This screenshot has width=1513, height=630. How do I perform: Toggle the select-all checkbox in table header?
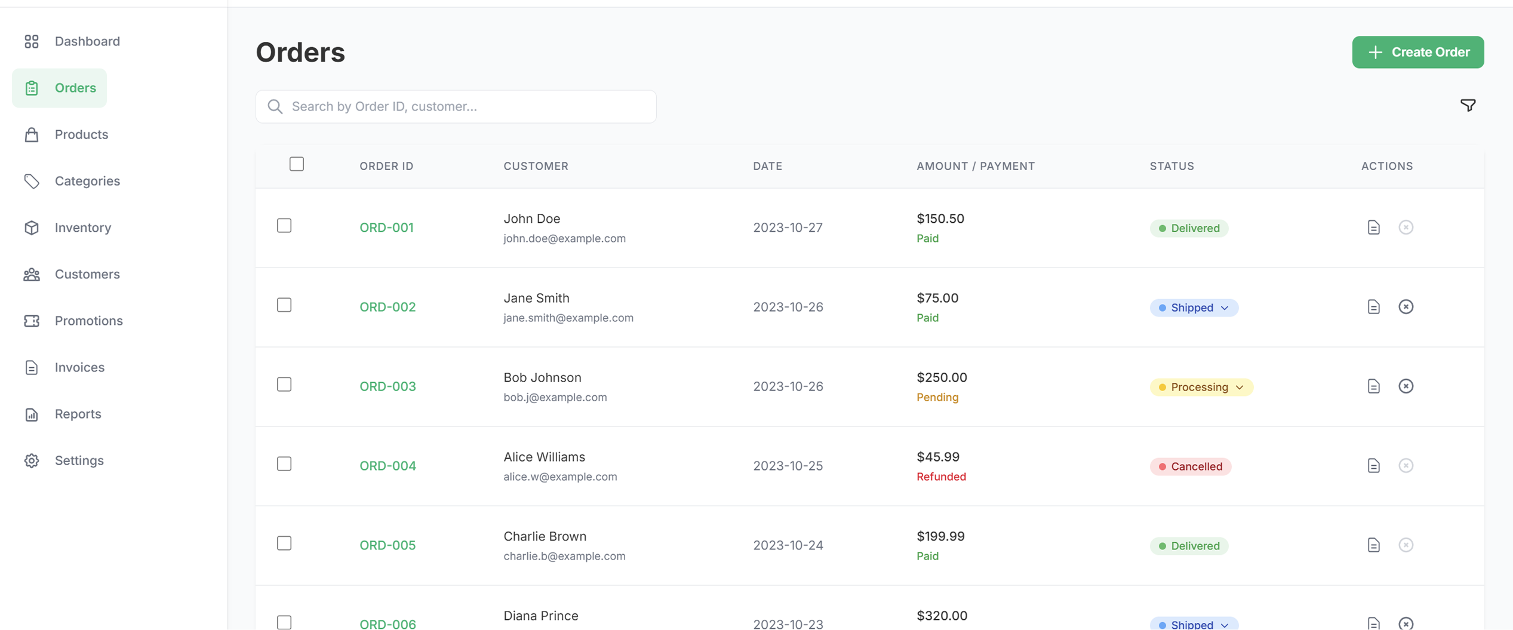(297, 164)
